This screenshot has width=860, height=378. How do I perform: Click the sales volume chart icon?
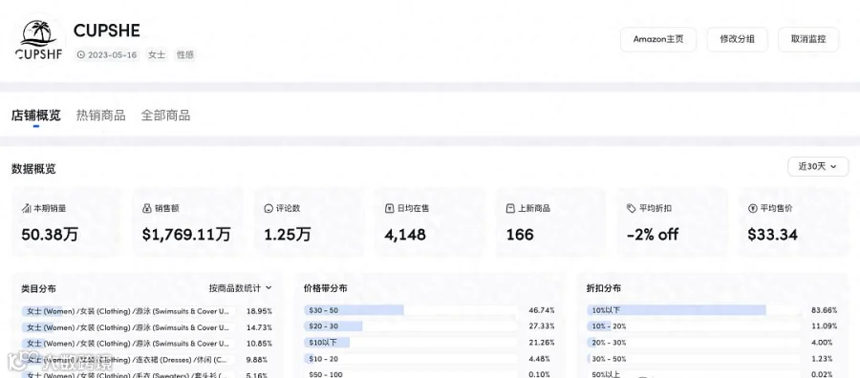pyautogui.click(x=26, y=209)
